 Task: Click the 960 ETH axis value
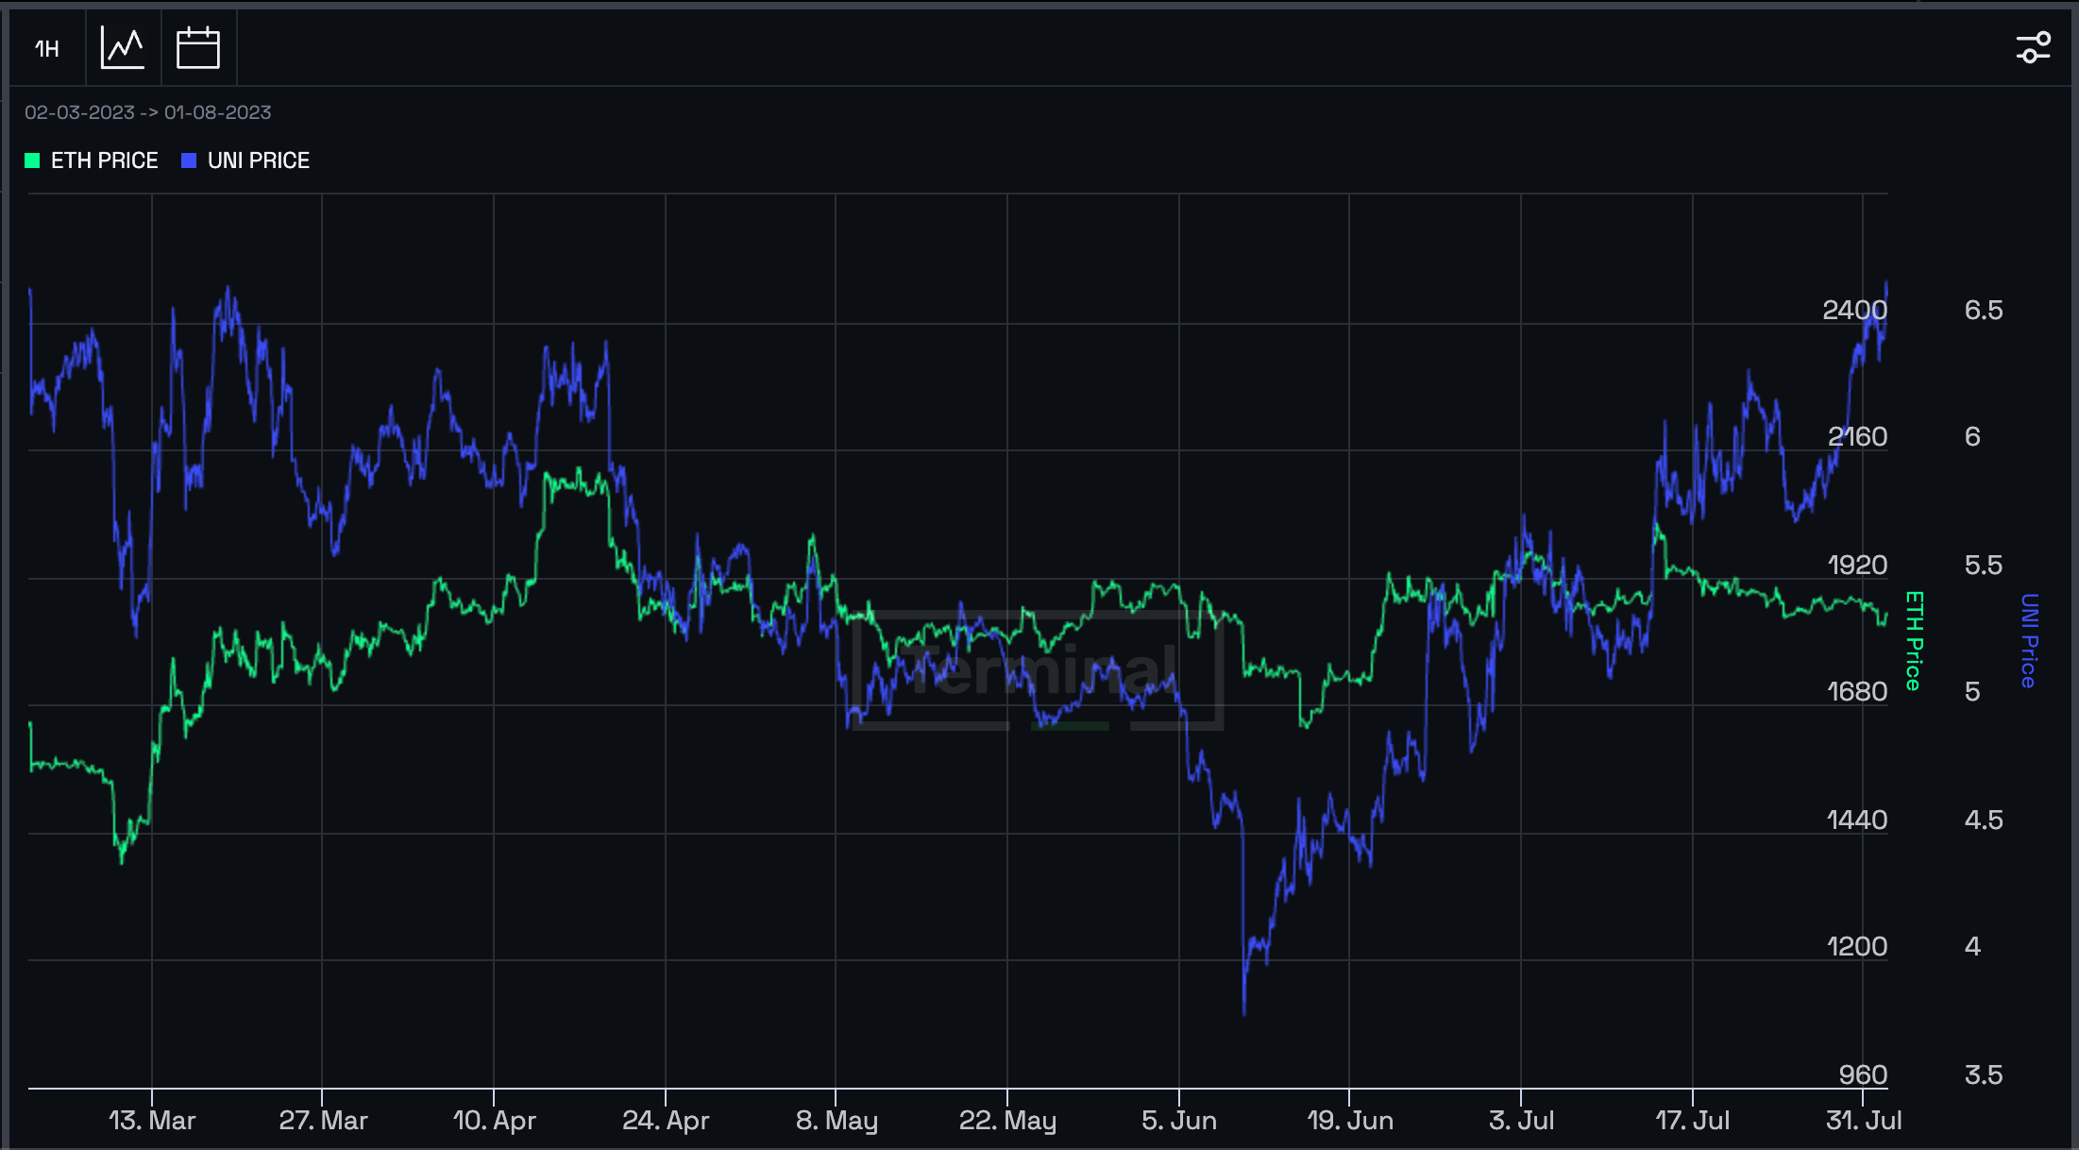pyautogui.click(x=1864, y=1074)
